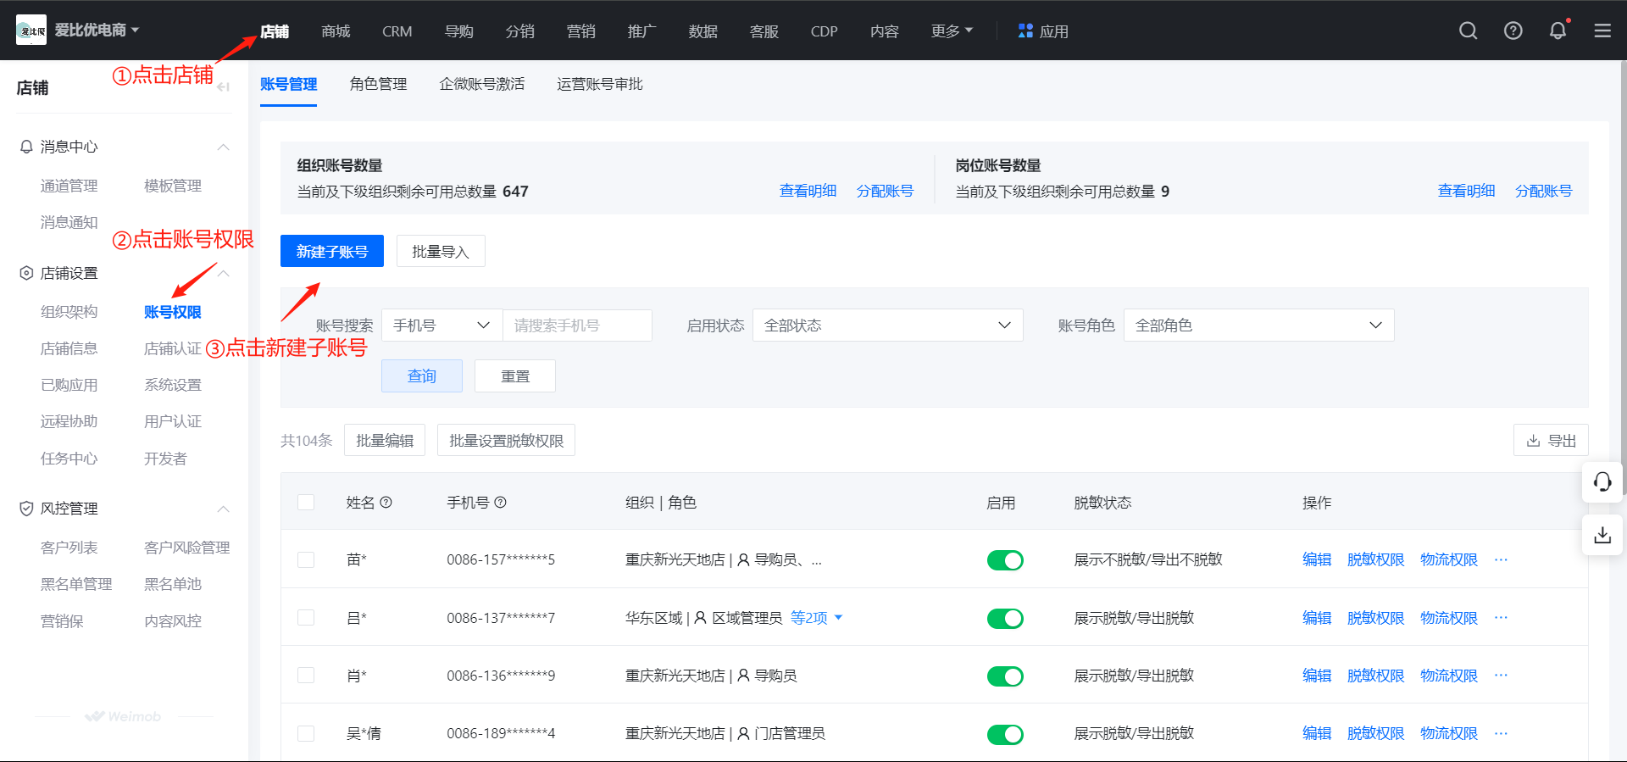This screenshot has width=1627, height=762.
Task: Collapse the 店铺 sidebar with arrow icon
Action: pyautogui.click(x=223, y=87)
